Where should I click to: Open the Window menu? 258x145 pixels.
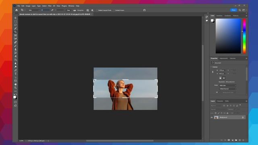coord(71,6)
